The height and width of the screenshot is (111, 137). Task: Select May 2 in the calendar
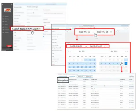point(101,63)
